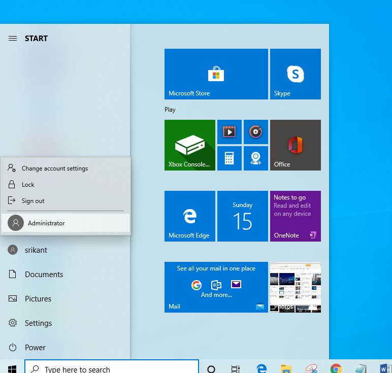Switch to the Administrator account
This screenshot has height=373, width=392.
(66, 223)
